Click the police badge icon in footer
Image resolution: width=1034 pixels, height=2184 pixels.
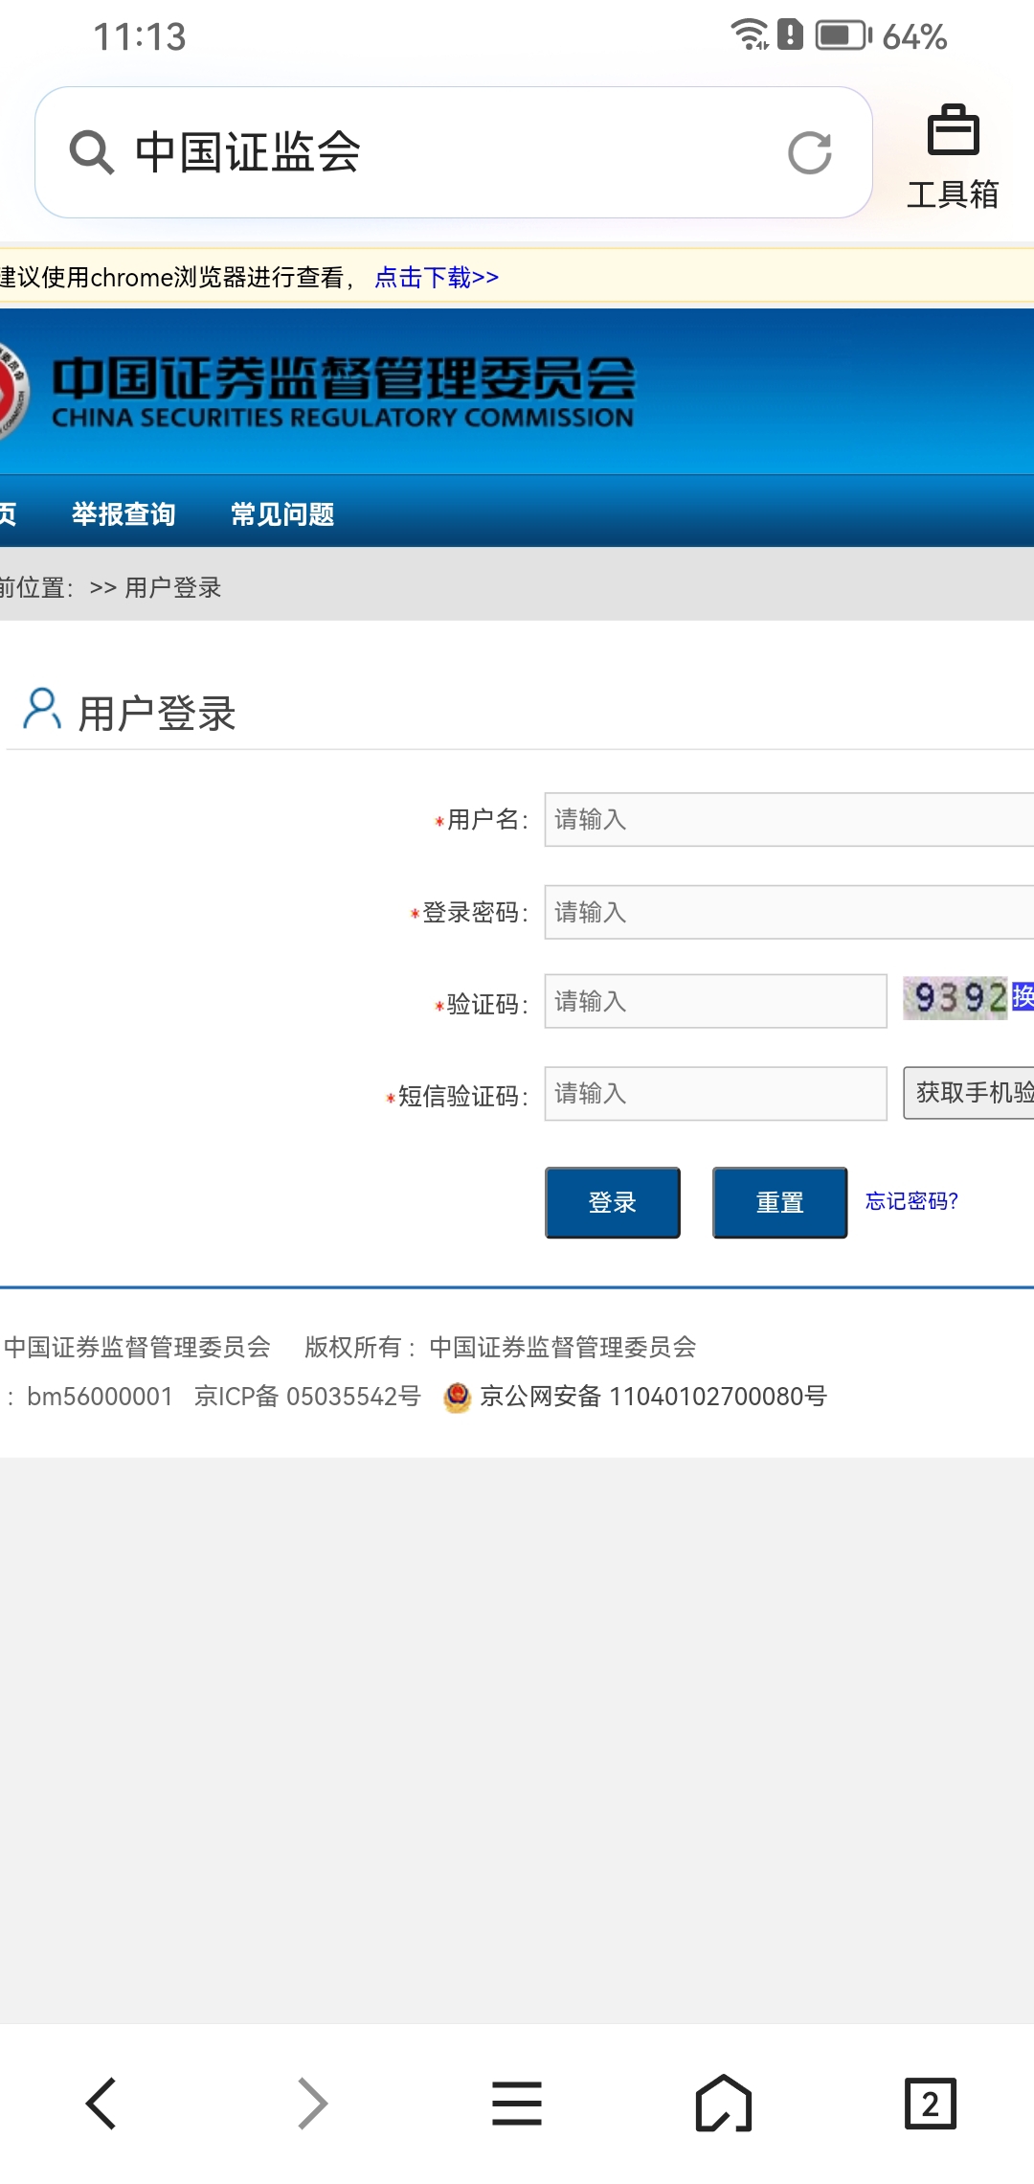[x=458, y=1398]
